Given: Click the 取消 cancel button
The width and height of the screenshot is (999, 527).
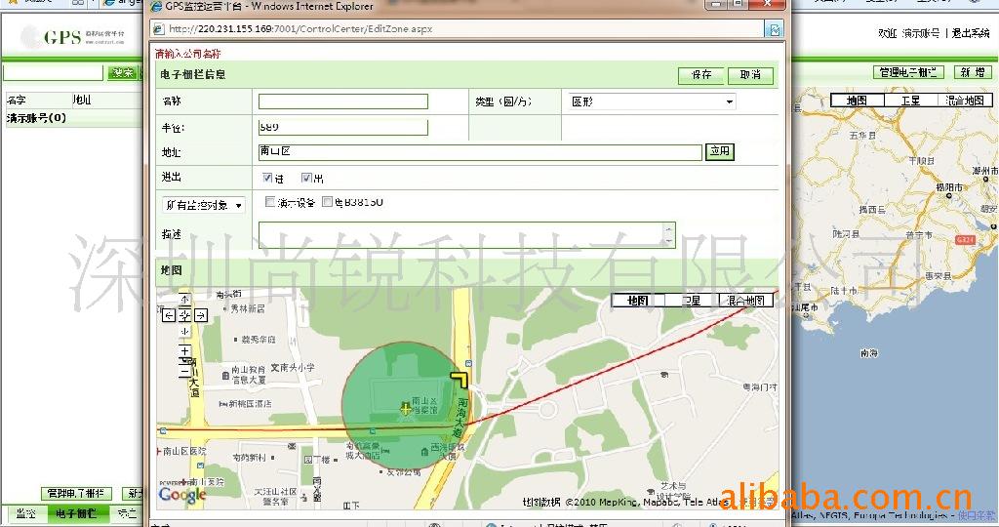Looking at the screenshot, I should point(750,75).
